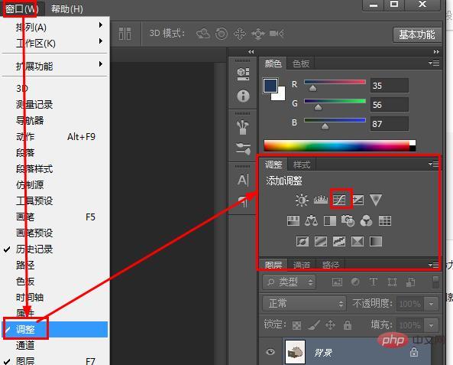Add a Channel Mixer adjustment
Viewport: 453px width, 365px height.
coord(366,221)
